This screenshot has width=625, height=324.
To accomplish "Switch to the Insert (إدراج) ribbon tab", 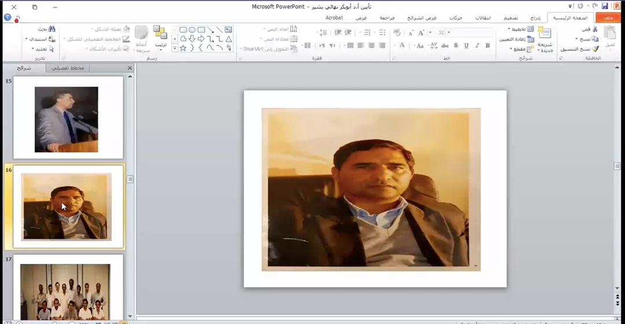I will tap(535, 18).
